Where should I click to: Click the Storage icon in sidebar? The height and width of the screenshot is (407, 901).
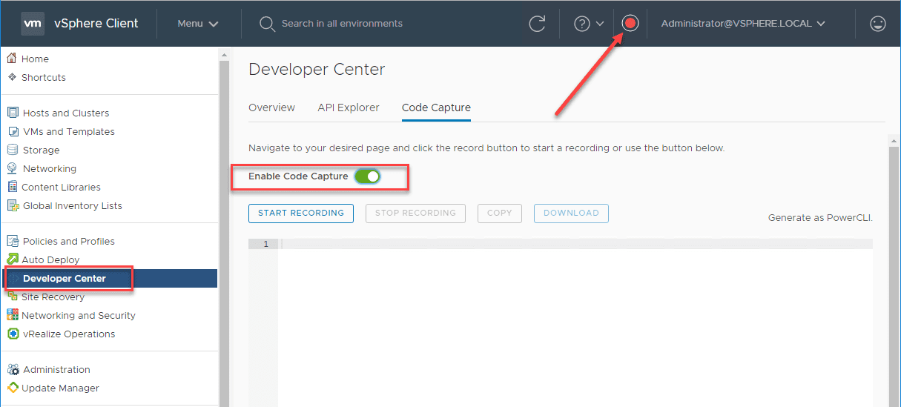(13, 150)
